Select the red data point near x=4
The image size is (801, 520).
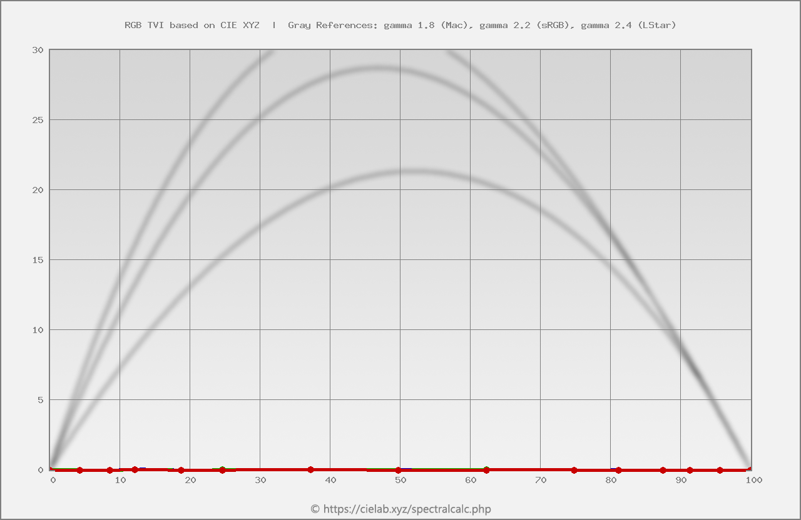pyautogui.click(x=79, y=470)
